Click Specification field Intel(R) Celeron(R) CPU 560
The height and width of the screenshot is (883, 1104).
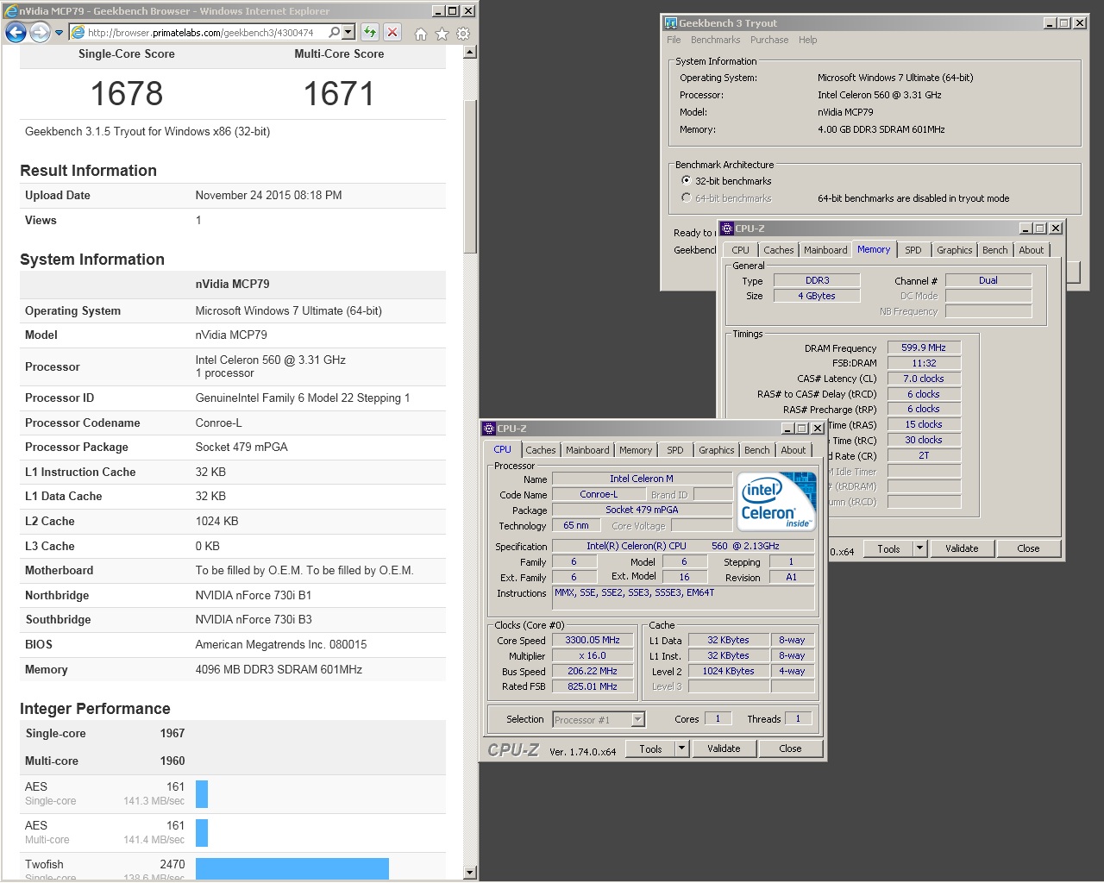(683, 546)
